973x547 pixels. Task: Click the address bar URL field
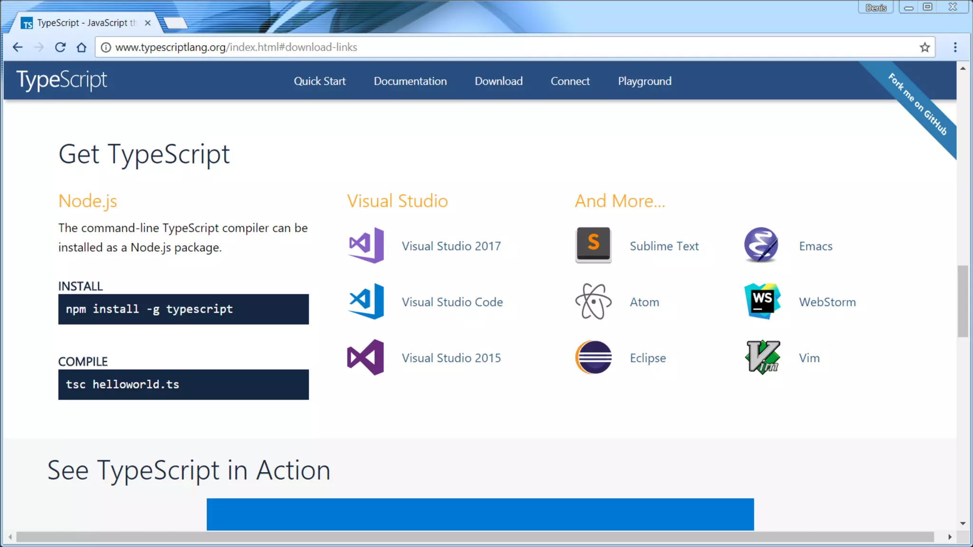point(475,47)
